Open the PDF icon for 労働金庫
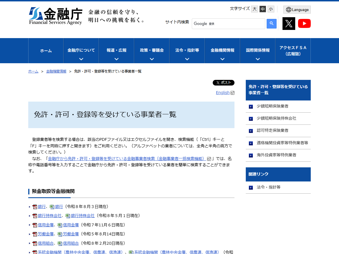339x254 pixels. pyautogui.click(x=35, y=234)
